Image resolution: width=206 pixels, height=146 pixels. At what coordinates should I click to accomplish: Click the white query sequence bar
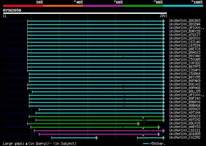click(85, 13)
